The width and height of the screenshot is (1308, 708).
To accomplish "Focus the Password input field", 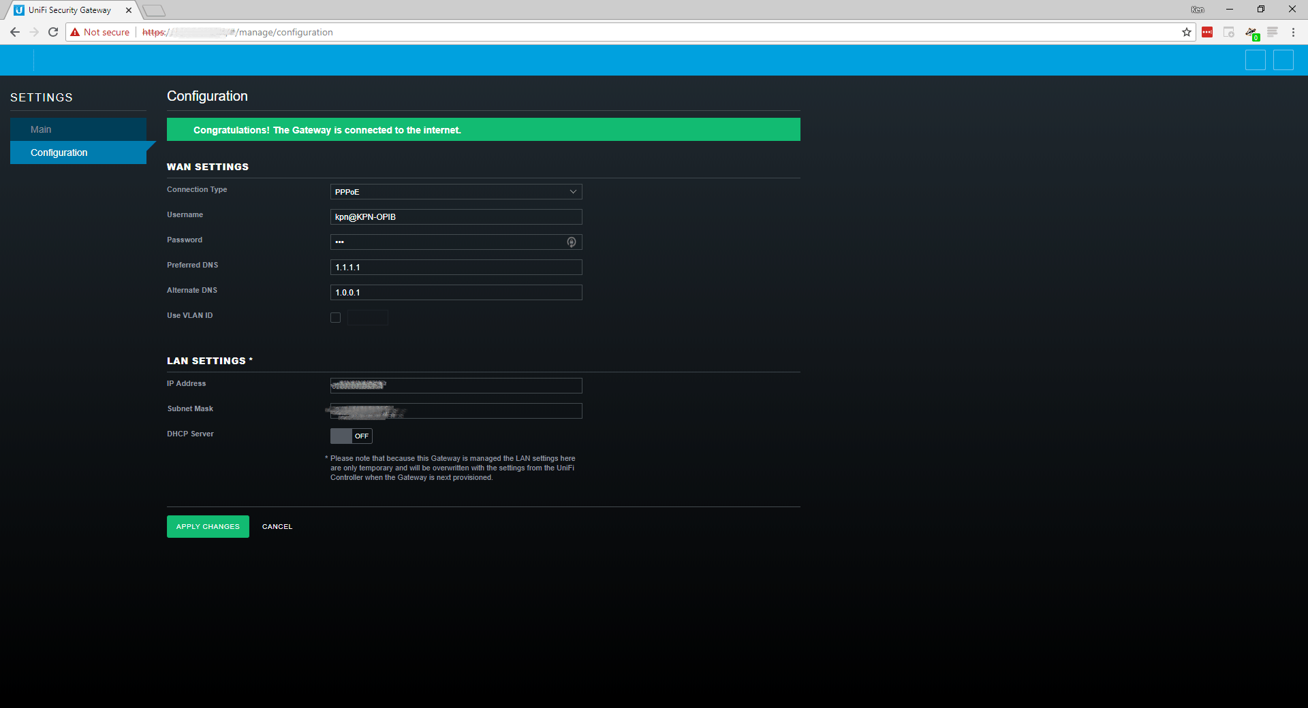I will click(x=456, y=242).
